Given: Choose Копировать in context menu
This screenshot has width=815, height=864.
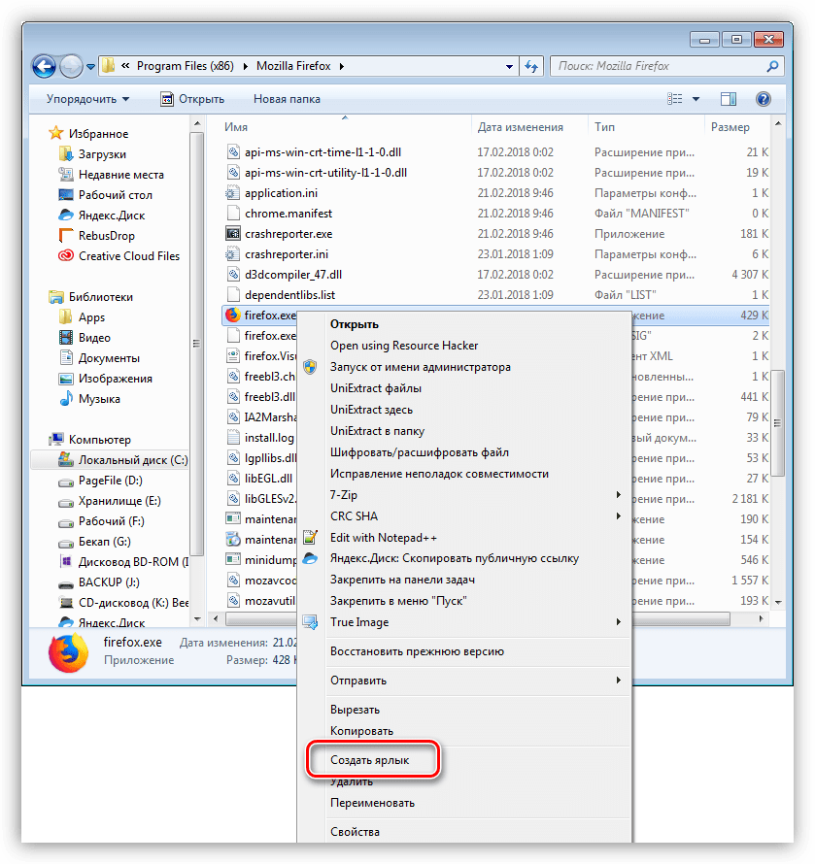Looking at the screenshot, I should click(361, 731).
